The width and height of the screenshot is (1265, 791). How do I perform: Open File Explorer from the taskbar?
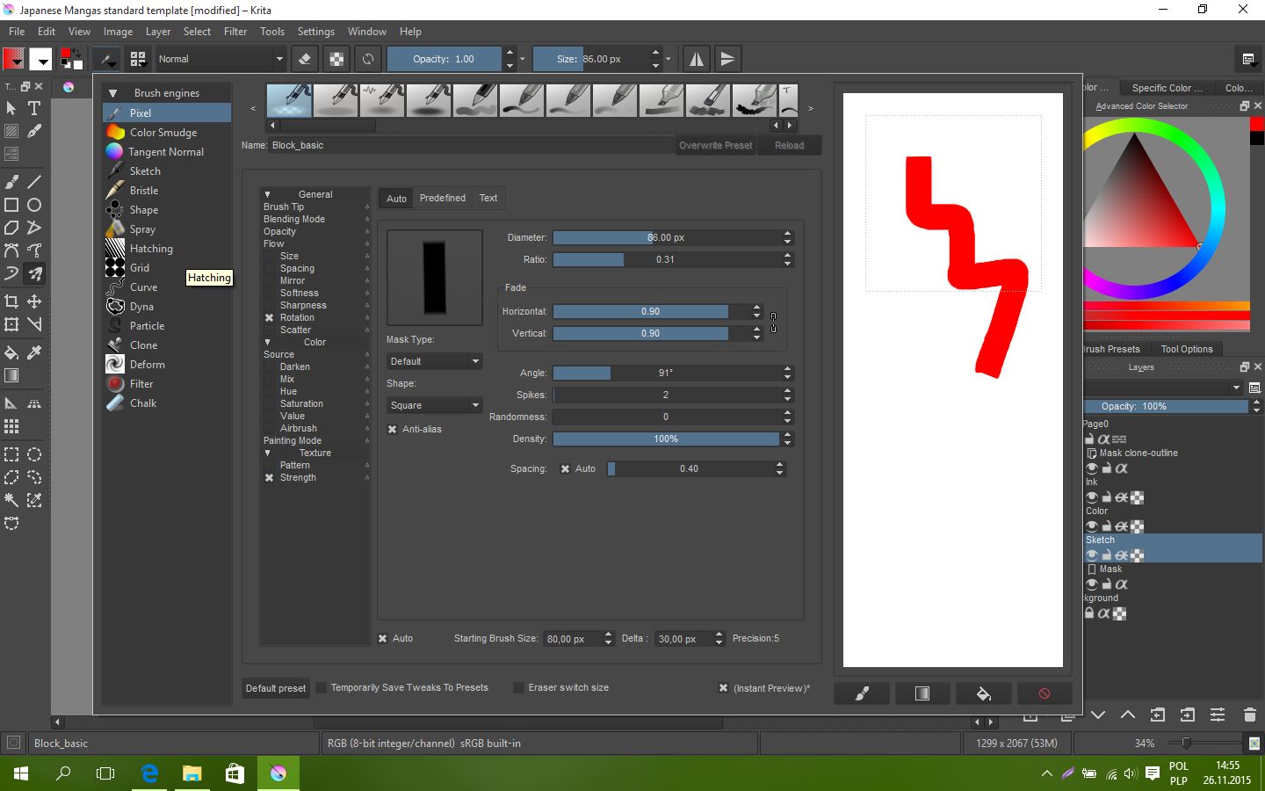pos(192,773)
